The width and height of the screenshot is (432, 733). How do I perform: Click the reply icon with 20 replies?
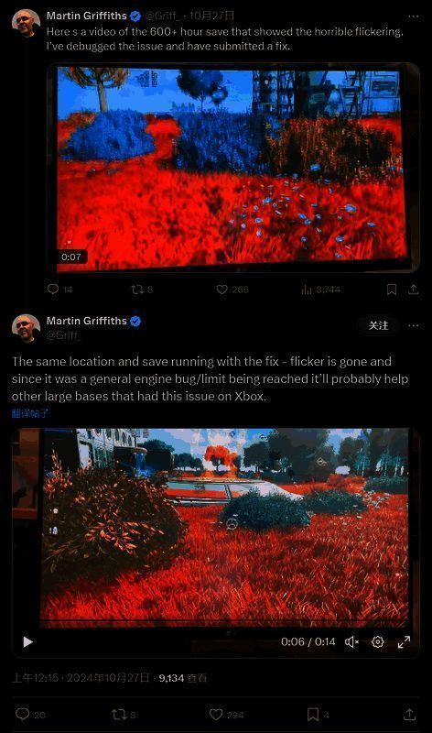pos(22,714)
